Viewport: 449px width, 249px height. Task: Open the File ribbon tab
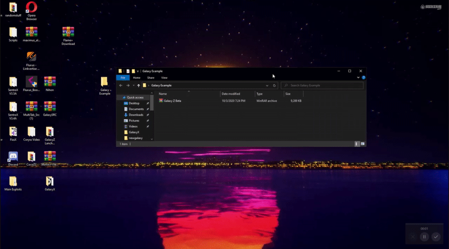click(123, 78)
